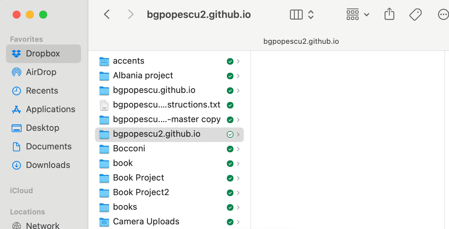Expand the Bocconi folder chevron
449x229 pixels.
pos(238,149)
